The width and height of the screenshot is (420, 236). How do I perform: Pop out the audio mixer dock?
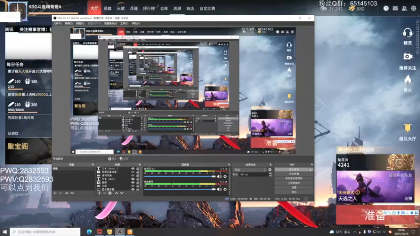click(x=229, y=165)
